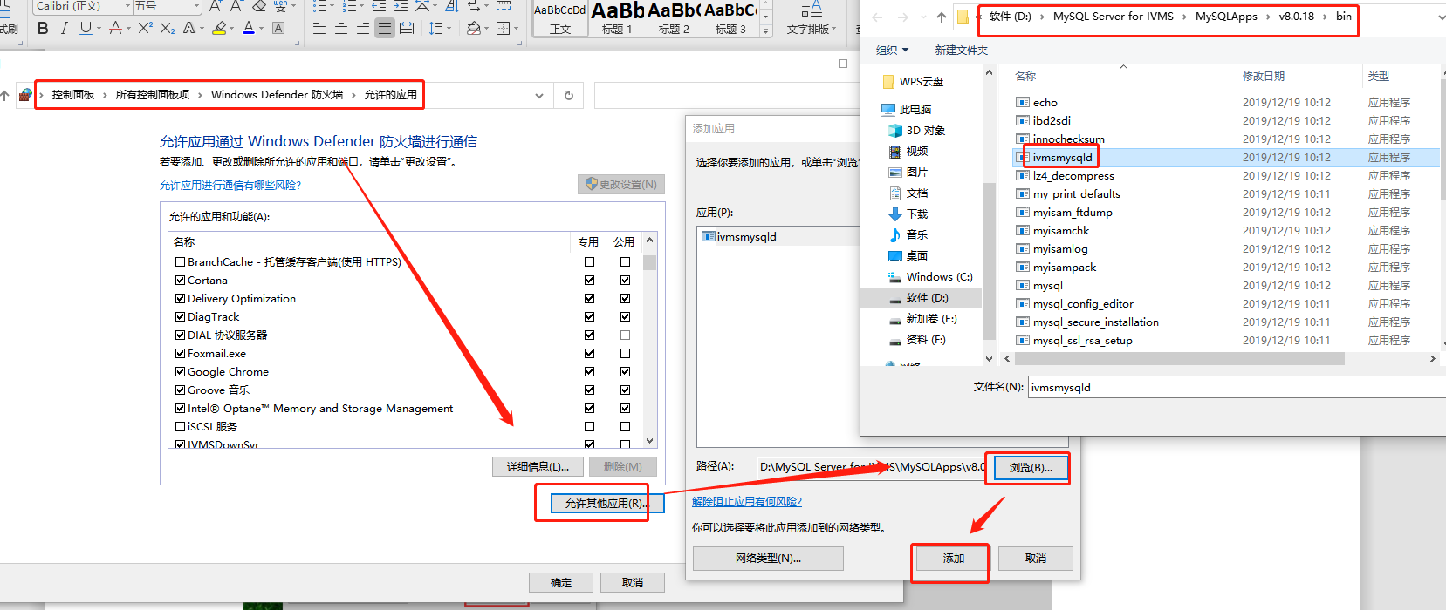The image size is (1446, 610).
Task: Open line spacing options
Action: tap(435, 29)
